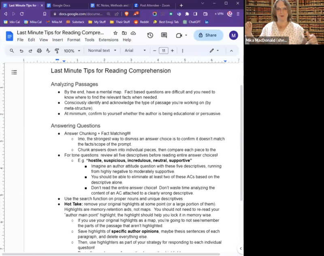
Task: Open the Arial font dropdown
Action: point(135,51)
